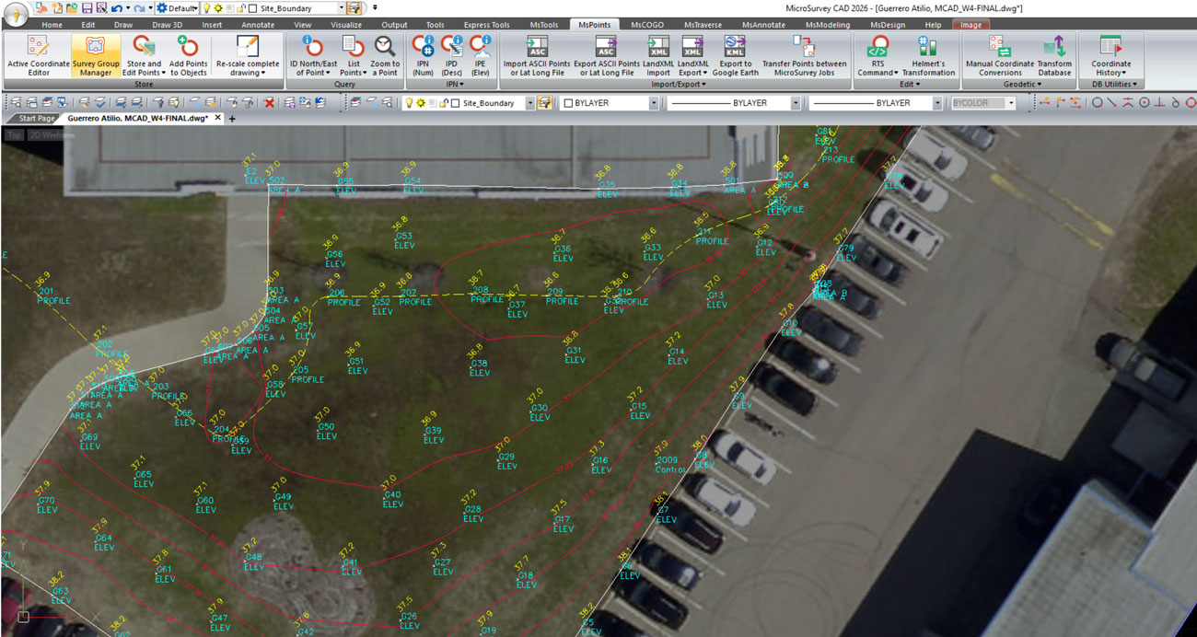
Task: Export ASCII Points or Lat Long File
Action: [606, 55]
